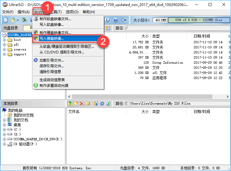Select 我的电脑 in local tree
Screen dimensions: 231x171
tap(15, 110)
